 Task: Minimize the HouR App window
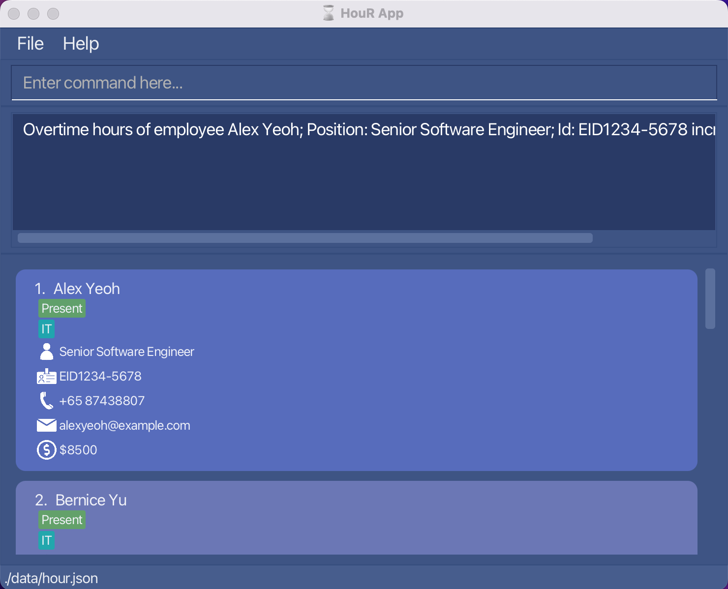pyautogui.click(x=33, y=14)
